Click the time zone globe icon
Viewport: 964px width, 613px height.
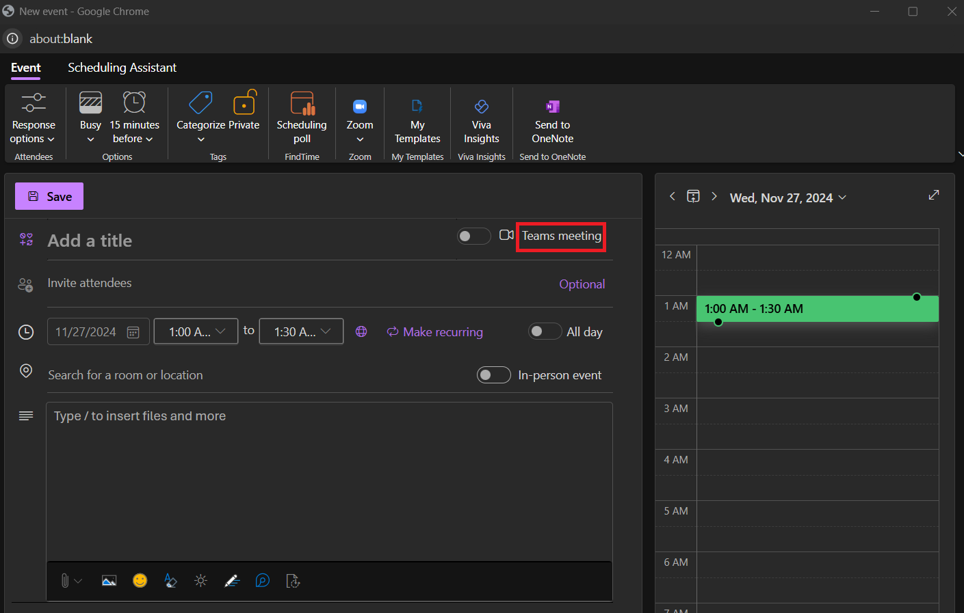[x=361, y=331]
